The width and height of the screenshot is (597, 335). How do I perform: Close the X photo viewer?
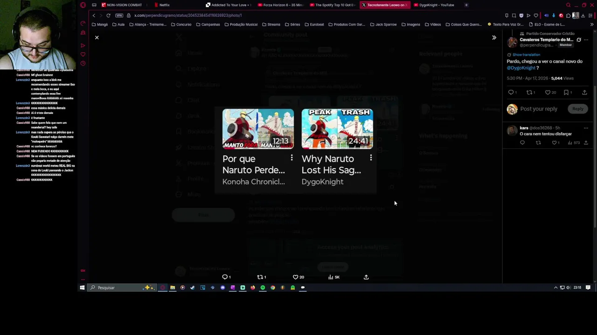97,37
